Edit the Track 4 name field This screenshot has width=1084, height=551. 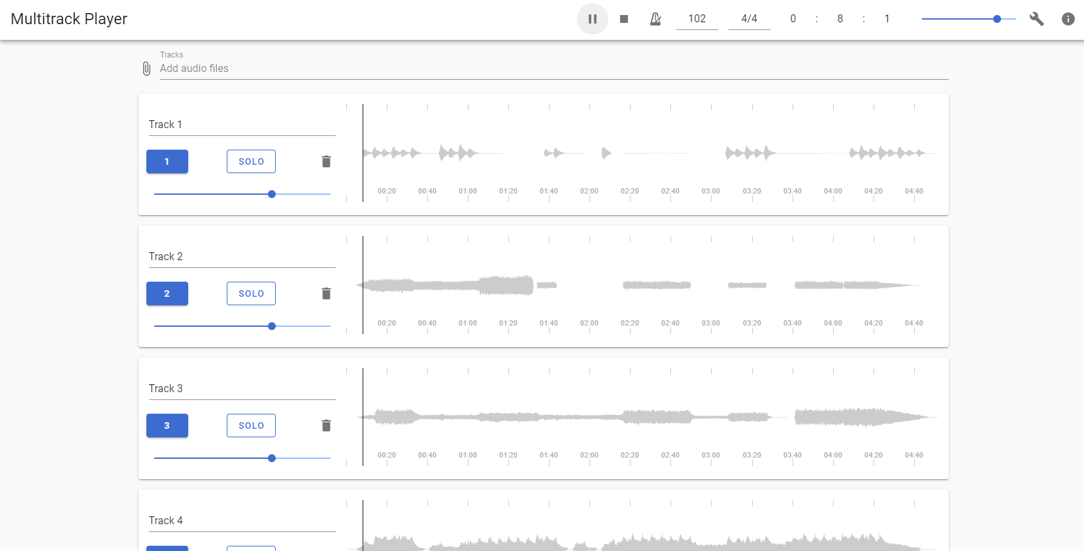tap(242, 521)
